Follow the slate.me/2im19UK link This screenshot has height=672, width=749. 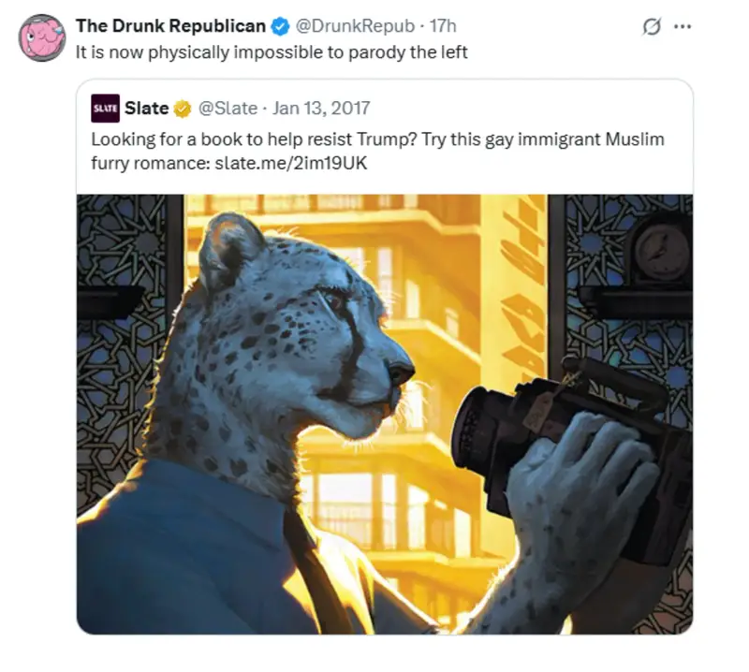291,164
